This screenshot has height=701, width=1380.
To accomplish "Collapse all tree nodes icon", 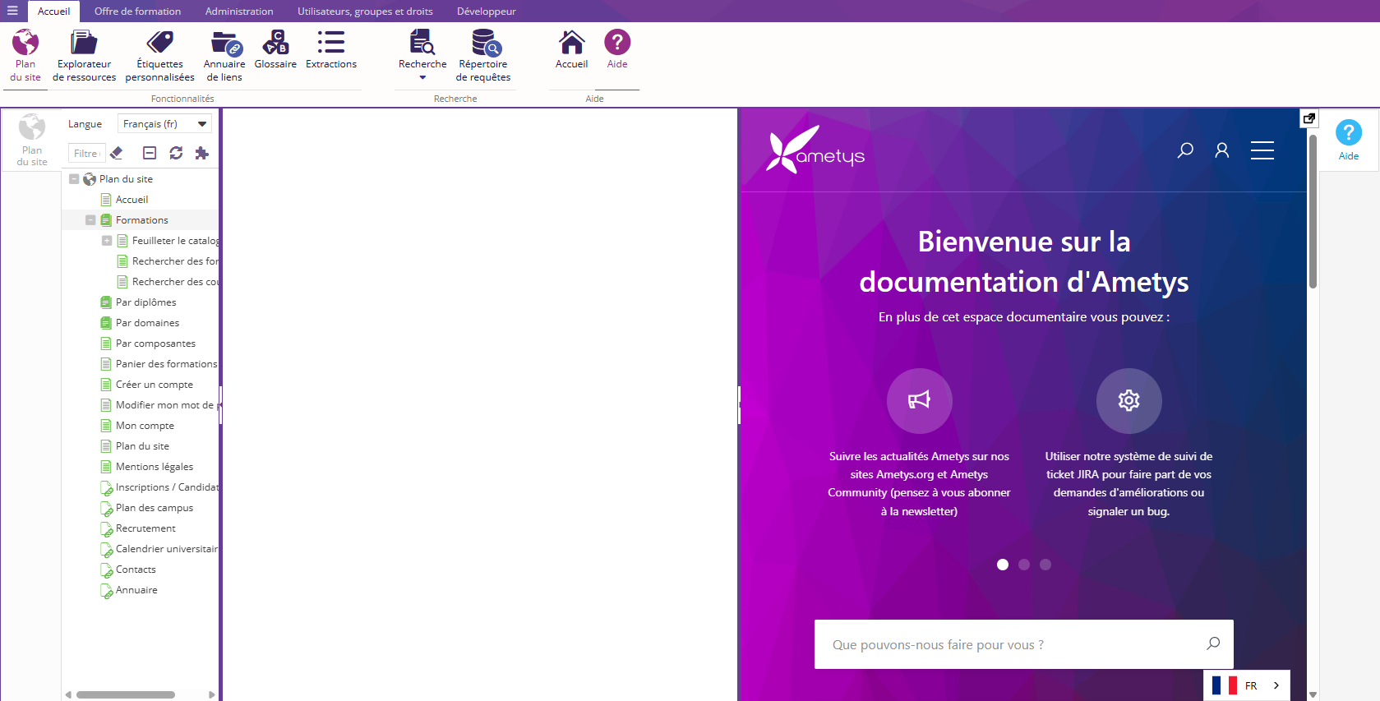I will point(150,153).
